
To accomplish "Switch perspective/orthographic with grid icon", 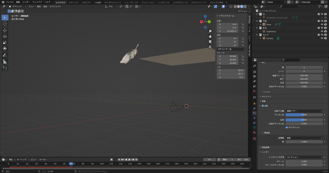I will (x=210, y=47).
